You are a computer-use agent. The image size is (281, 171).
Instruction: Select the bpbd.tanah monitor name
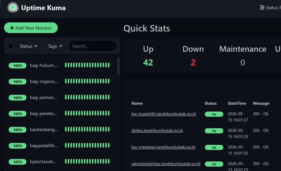[43, 162]
